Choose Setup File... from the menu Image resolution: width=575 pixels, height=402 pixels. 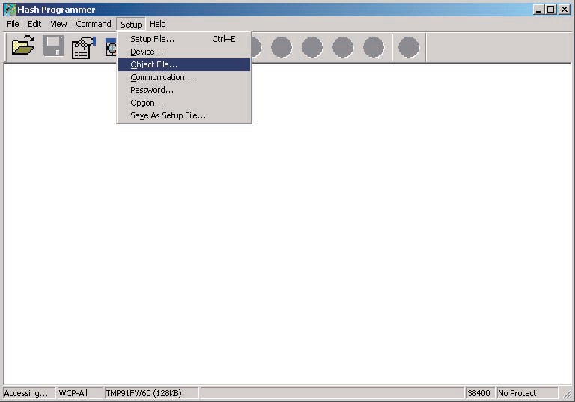[184, 39]
